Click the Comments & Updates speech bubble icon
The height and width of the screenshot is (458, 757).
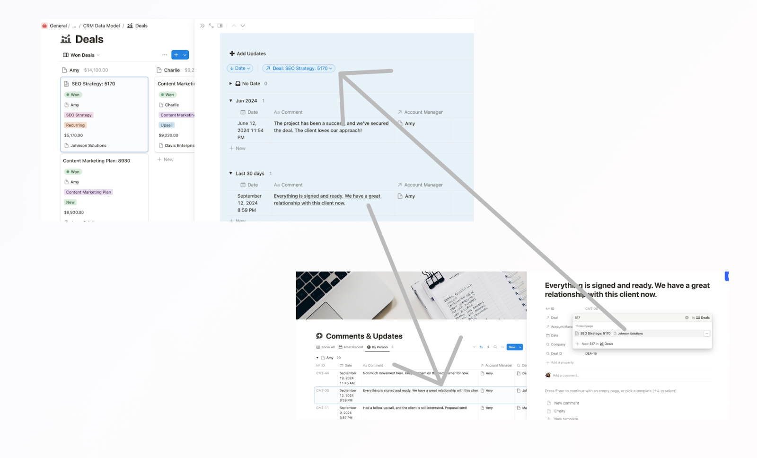(319, 336)
